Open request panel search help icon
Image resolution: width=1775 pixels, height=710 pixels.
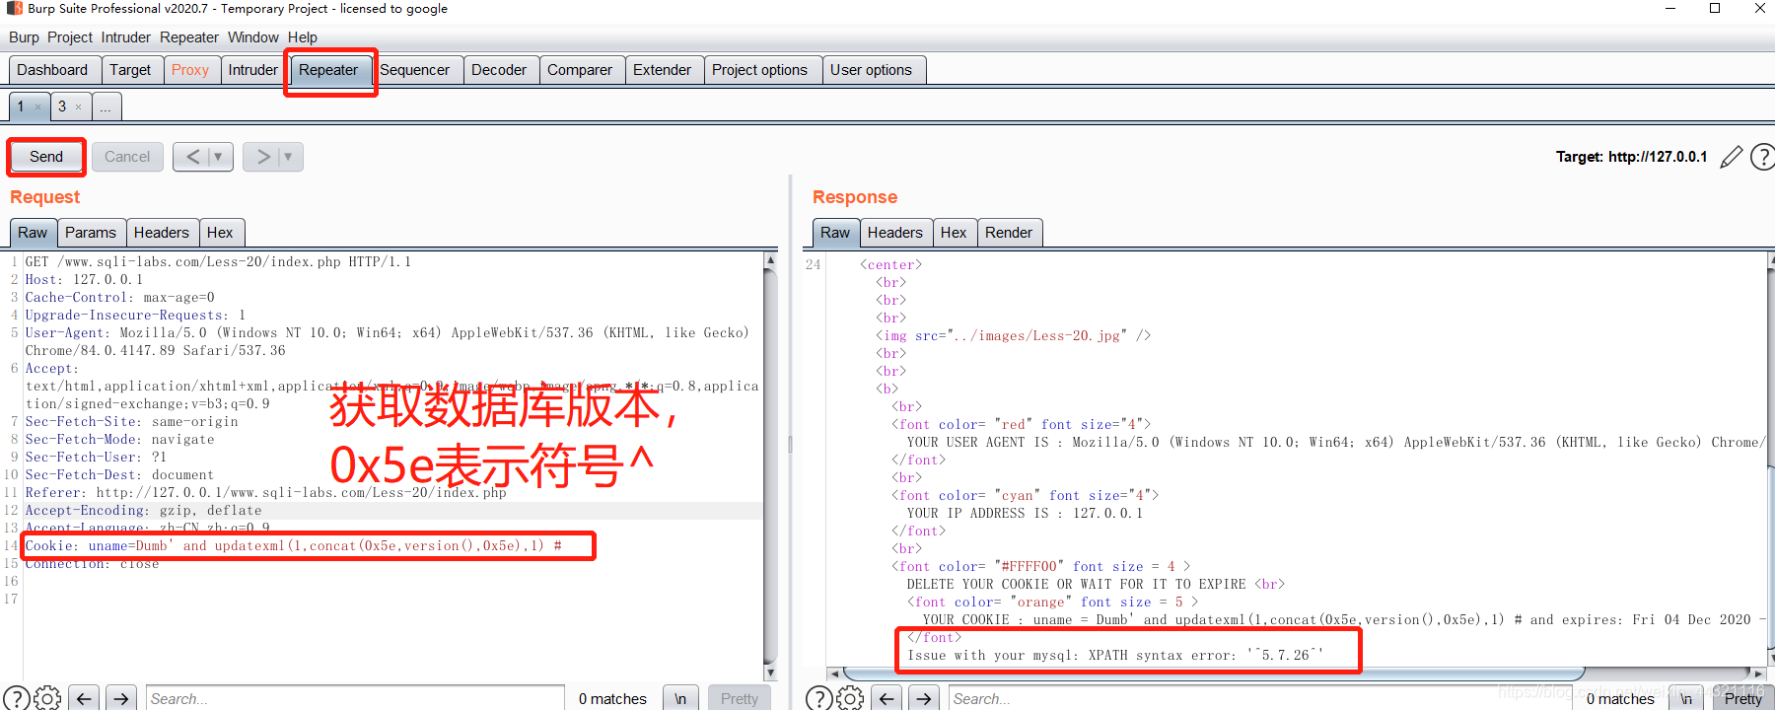(16, 698)
